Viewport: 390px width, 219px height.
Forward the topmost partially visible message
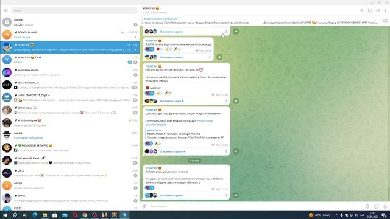(236, 32)
